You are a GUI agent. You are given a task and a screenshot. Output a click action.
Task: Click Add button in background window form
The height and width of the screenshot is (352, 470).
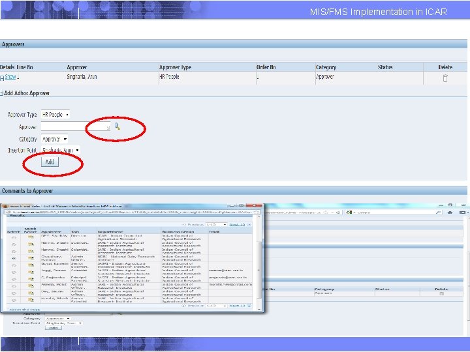coord(54,328)
